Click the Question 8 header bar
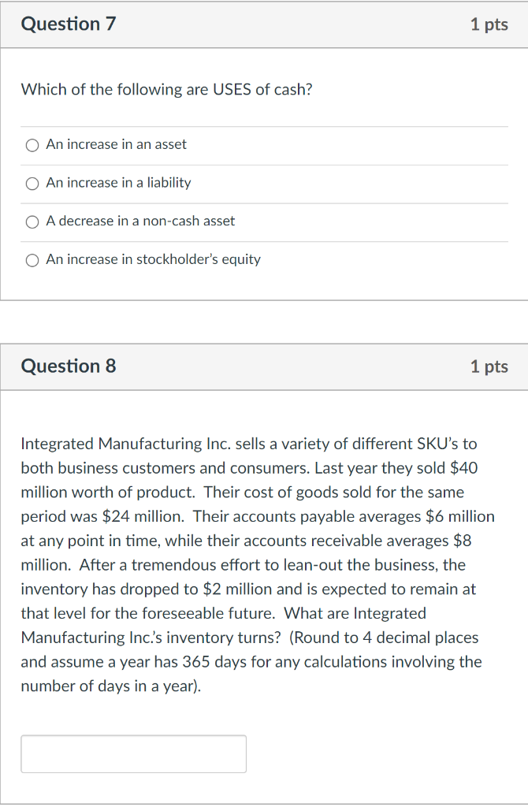Image resolution: width=528 pixels, height=807 pixels. coord(264,366)
